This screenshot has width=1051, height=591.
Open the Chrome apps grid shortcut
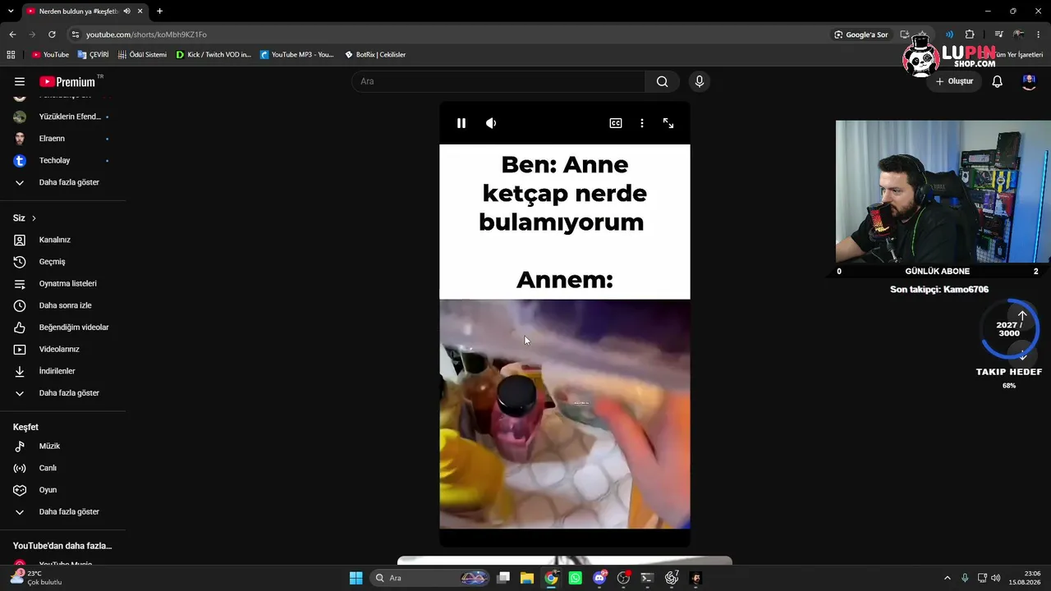coord(11,54)
